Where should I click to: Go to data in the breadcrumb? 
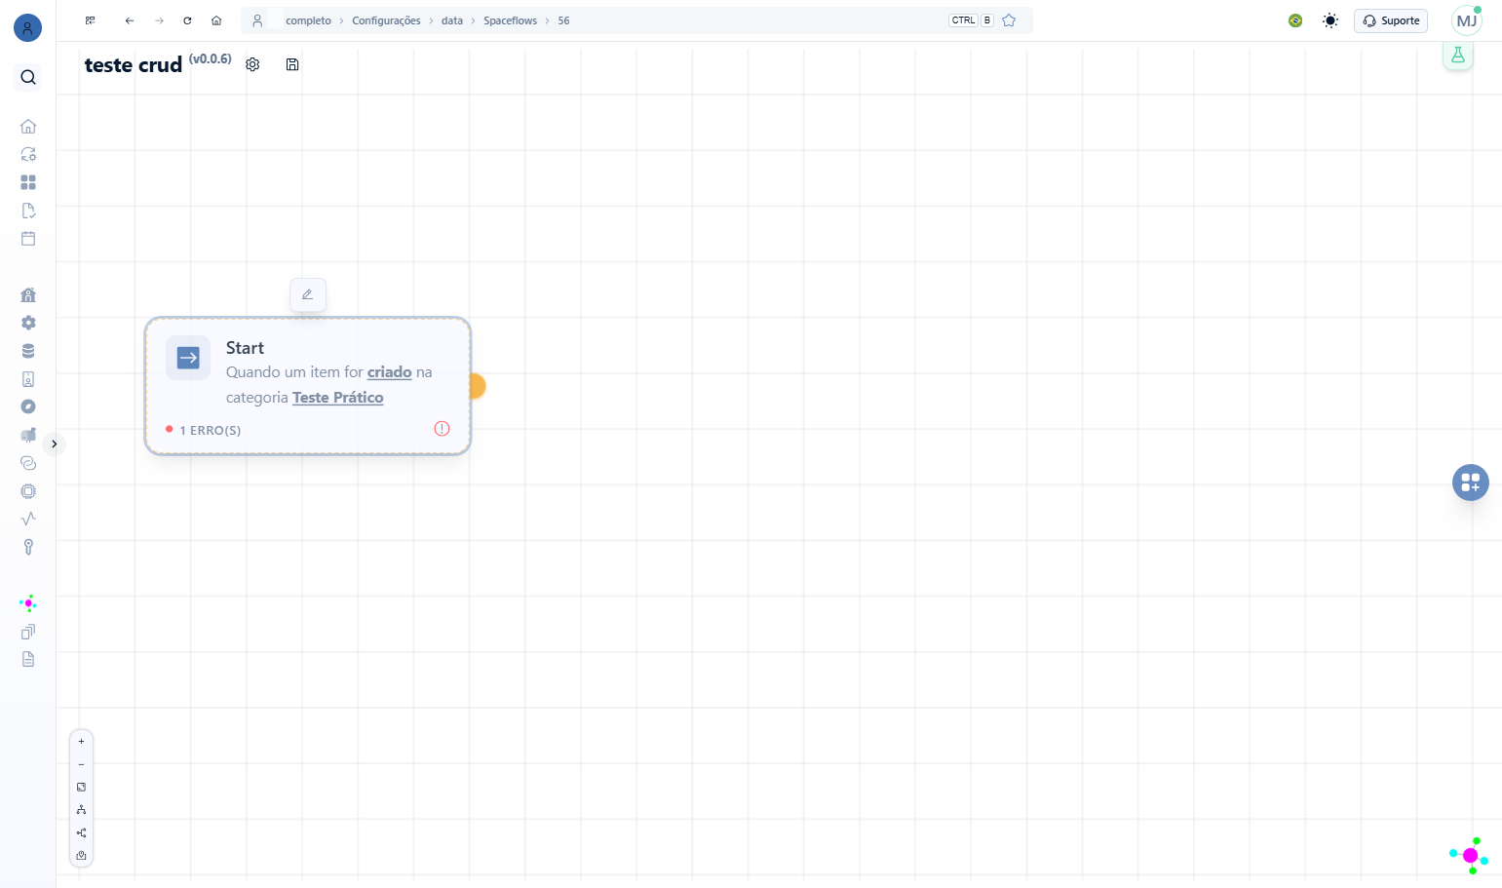(x=452, y=20)
